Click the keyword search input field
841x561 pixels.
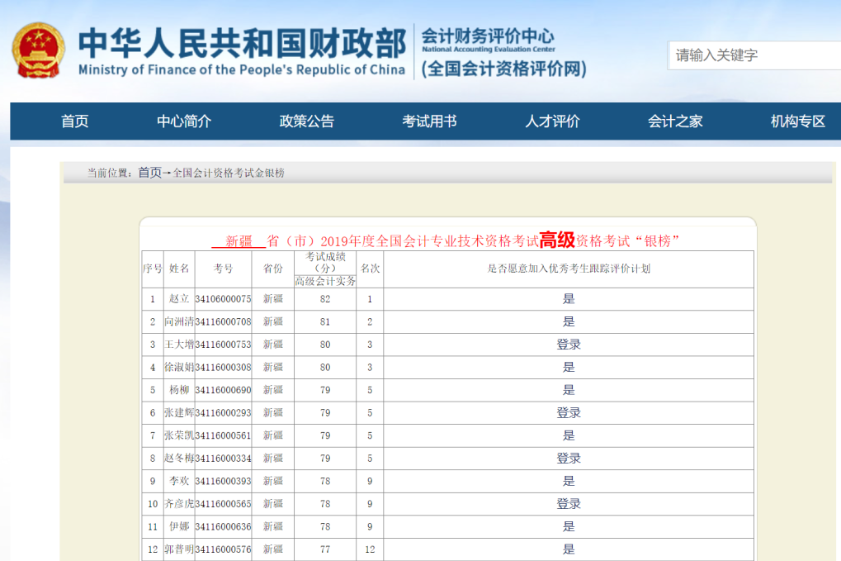[753, 55]
